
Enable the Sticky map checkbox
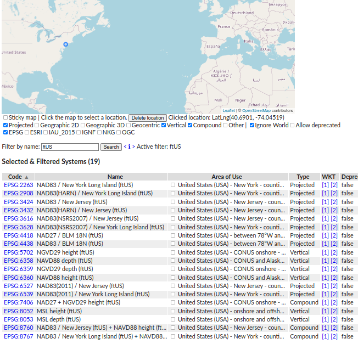[5, 117]
